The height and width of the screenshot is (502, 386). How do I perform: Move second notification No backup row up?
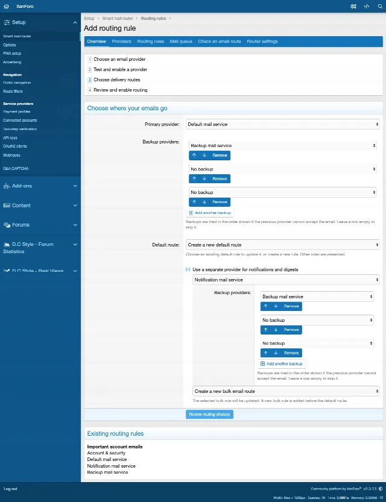(x=265, y=330)
